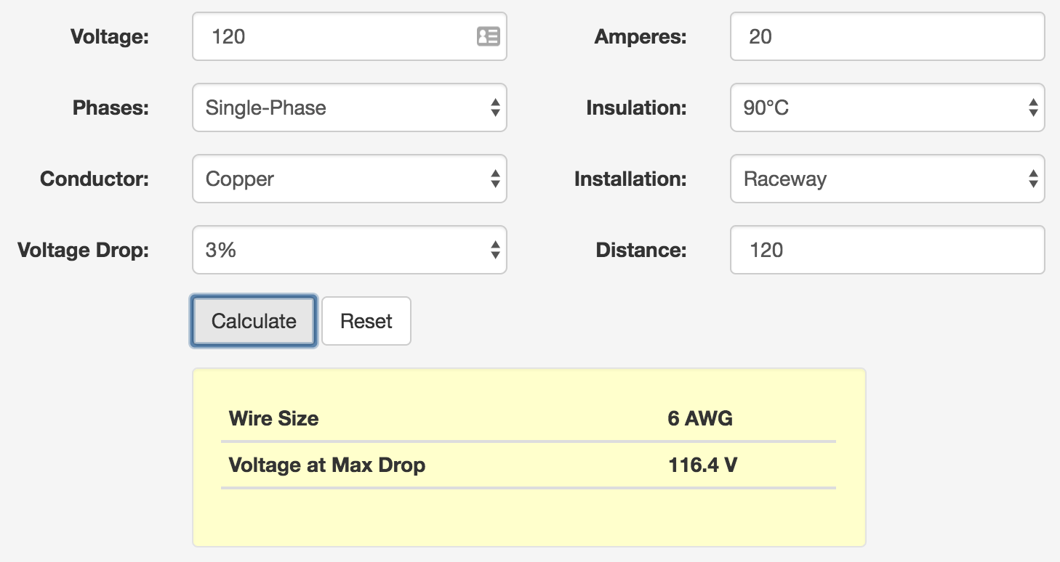This screenshot has height=562, width=1060.
Task: Click the Phases label text
Action: (111, 108)
